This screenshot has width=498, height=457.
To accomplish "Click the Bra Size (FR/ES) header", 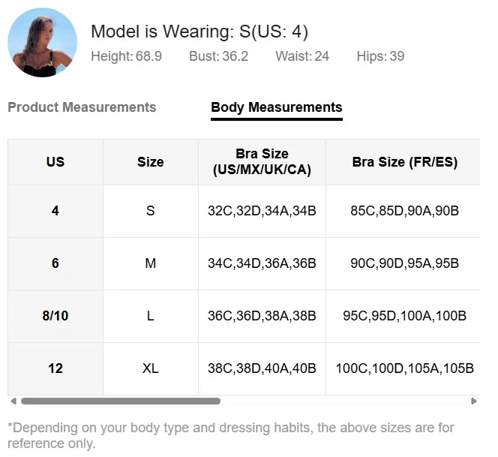I will point(404,162).
